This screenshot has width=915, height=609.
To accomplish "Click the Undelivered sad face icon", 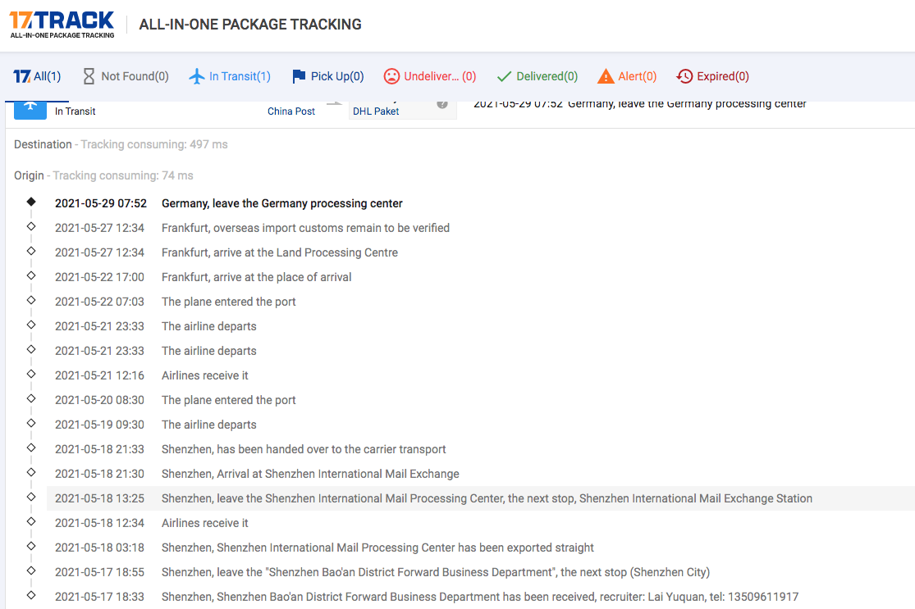I will (391, 76).
